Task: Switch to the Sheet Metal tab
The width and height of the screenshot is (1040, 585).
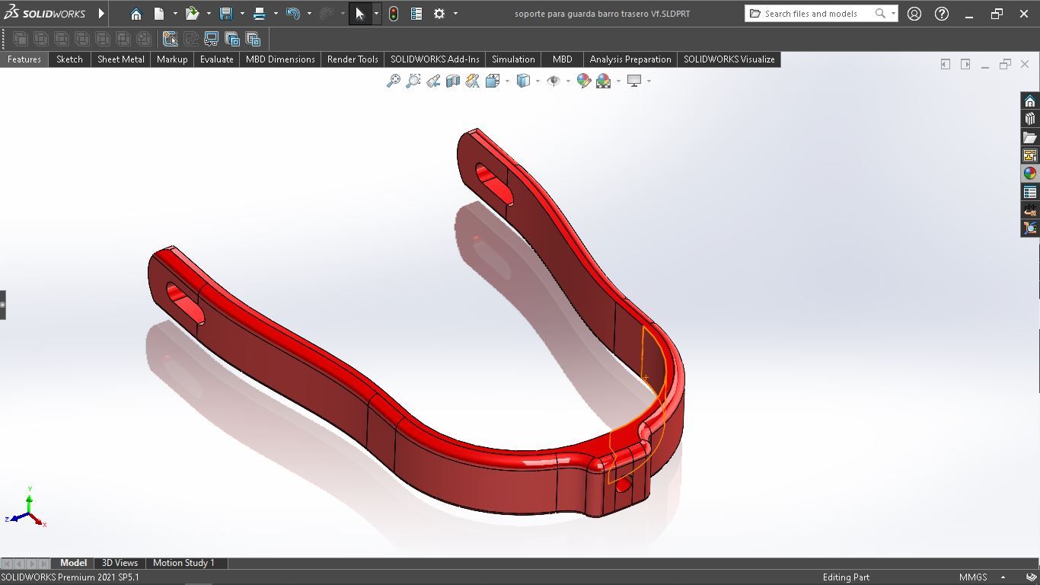Action: 120,59
